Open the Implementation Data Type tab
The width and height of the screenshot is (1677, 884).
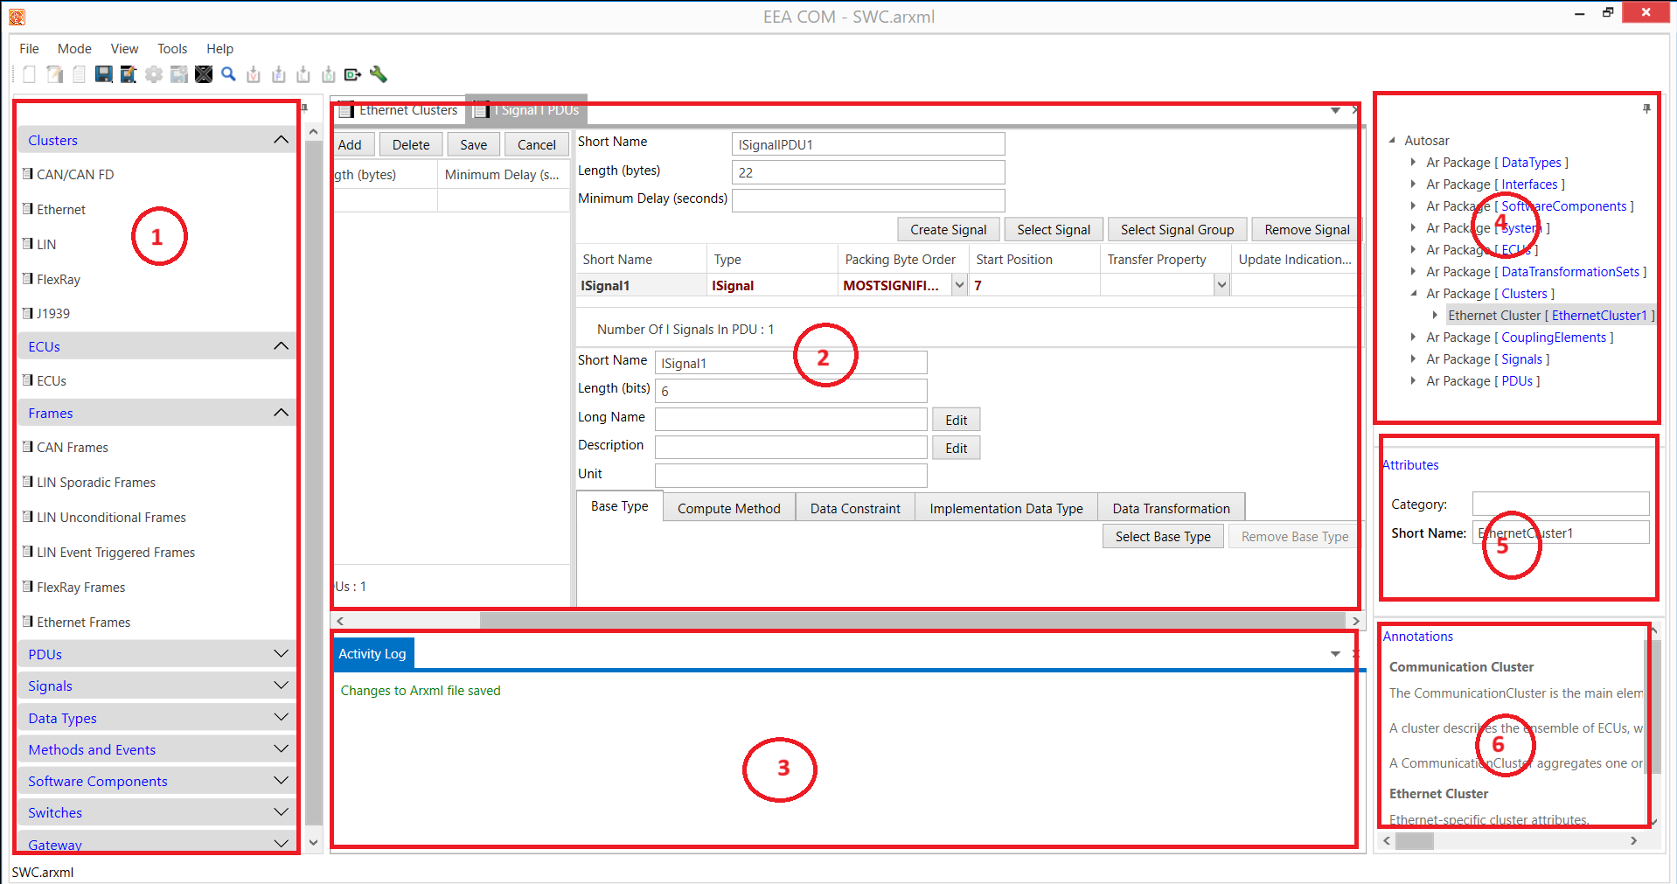1006,508
